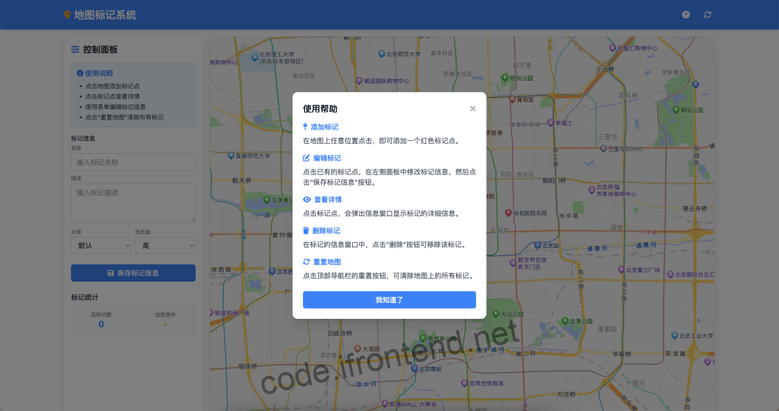This screenshot has height=411, width=779.
Task: Click the help question mark icon in header
Action: click(685, 14)
